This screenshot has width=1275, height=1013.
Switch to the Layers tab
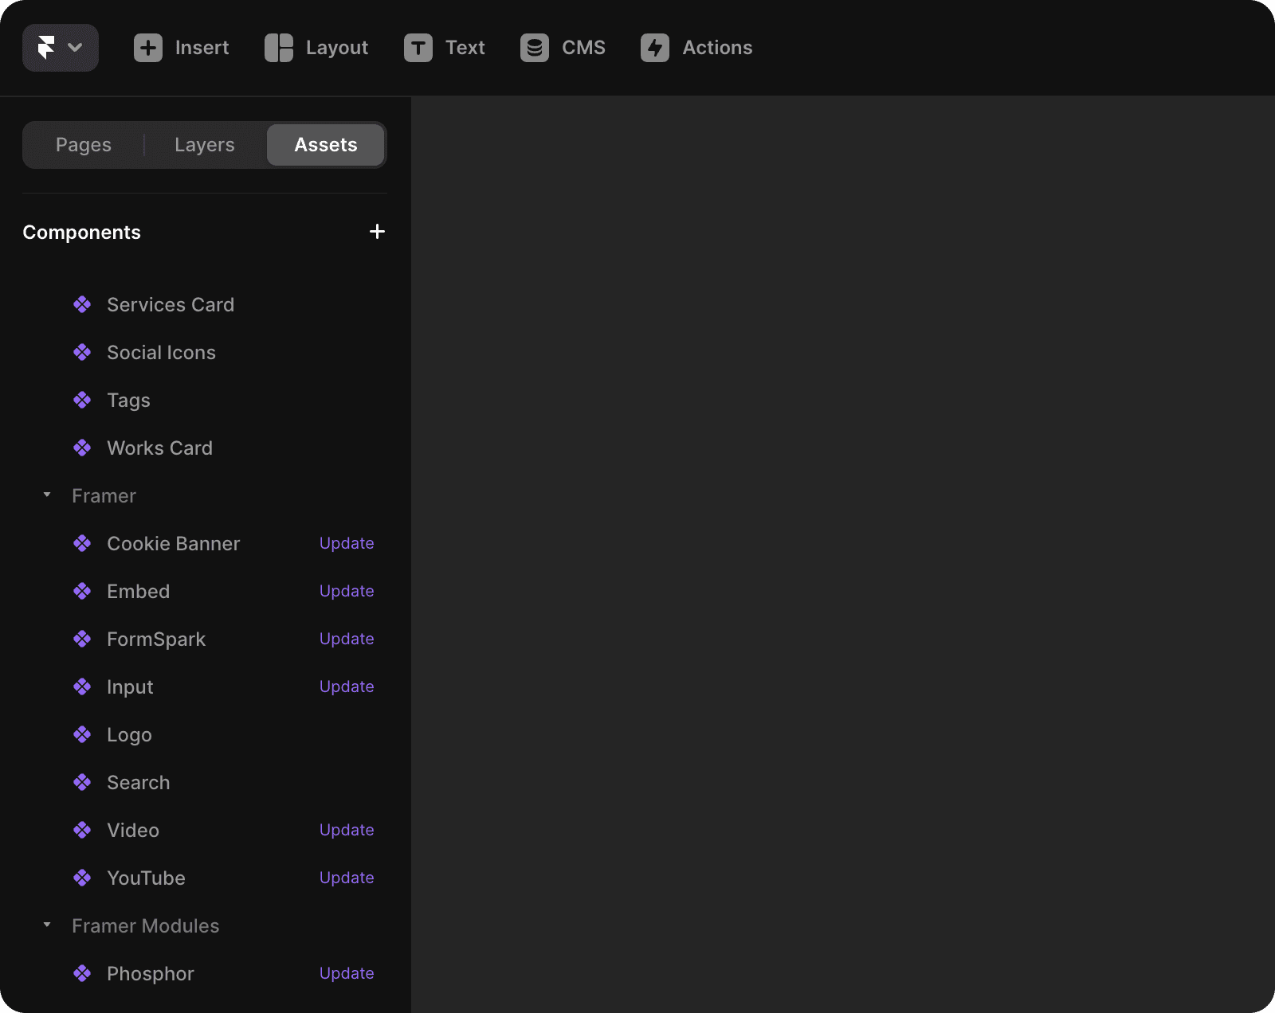[x=205, y=145]
